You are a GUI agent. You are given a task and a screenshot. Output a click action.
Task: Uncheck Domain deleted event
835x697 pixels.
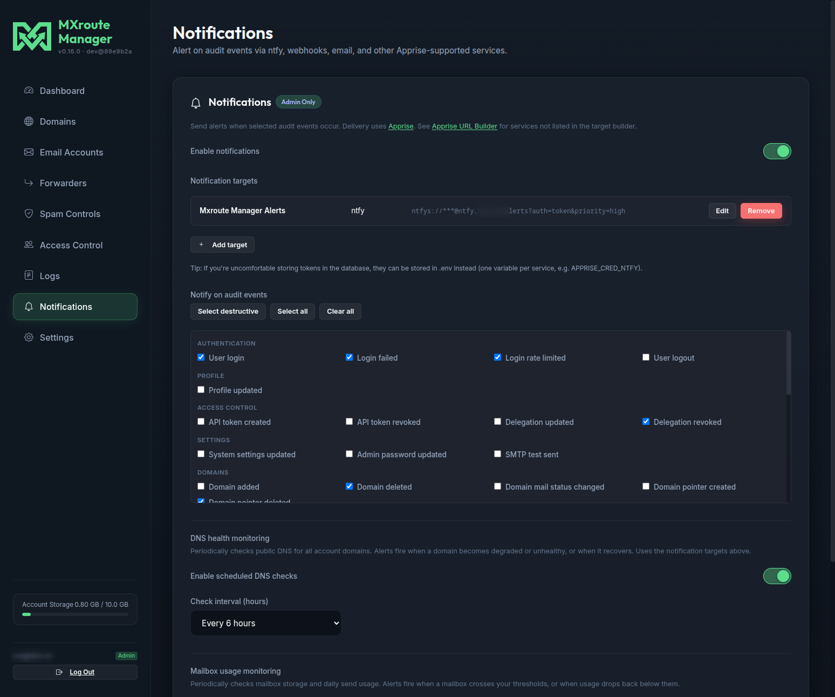[x=349, y=486]
